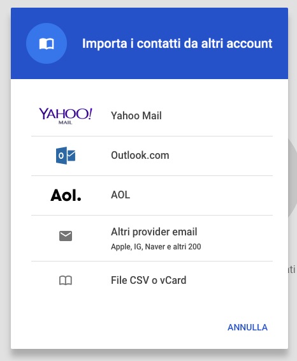Open Altri provider email option

tap(152, 239)
